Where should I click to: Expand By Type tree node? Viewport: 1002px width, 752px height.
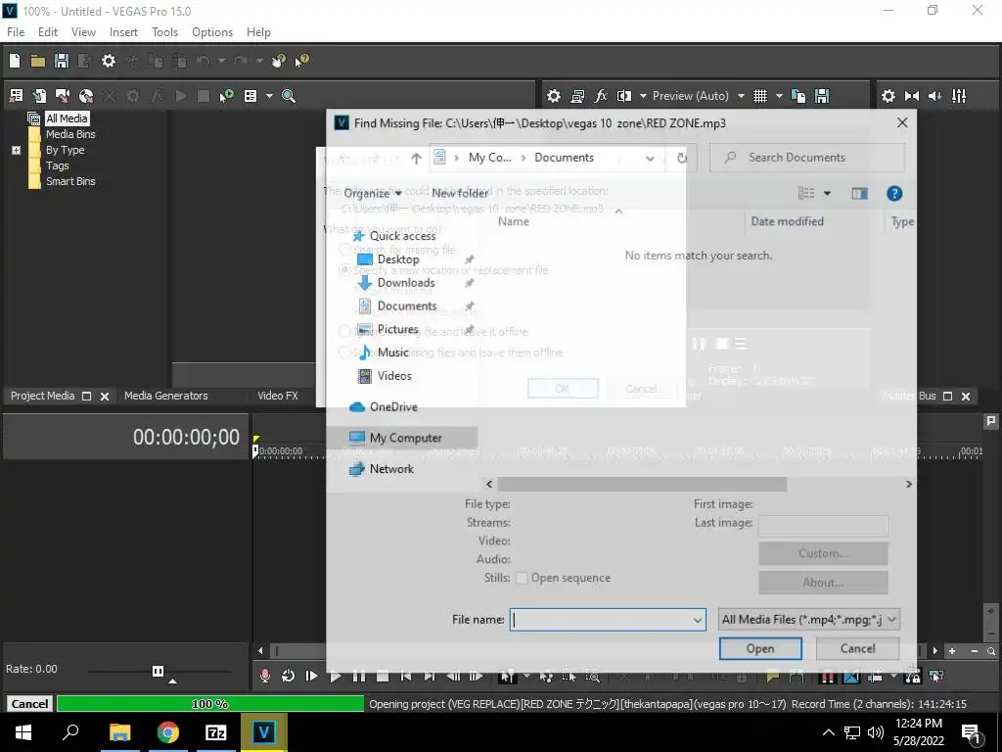16,150
